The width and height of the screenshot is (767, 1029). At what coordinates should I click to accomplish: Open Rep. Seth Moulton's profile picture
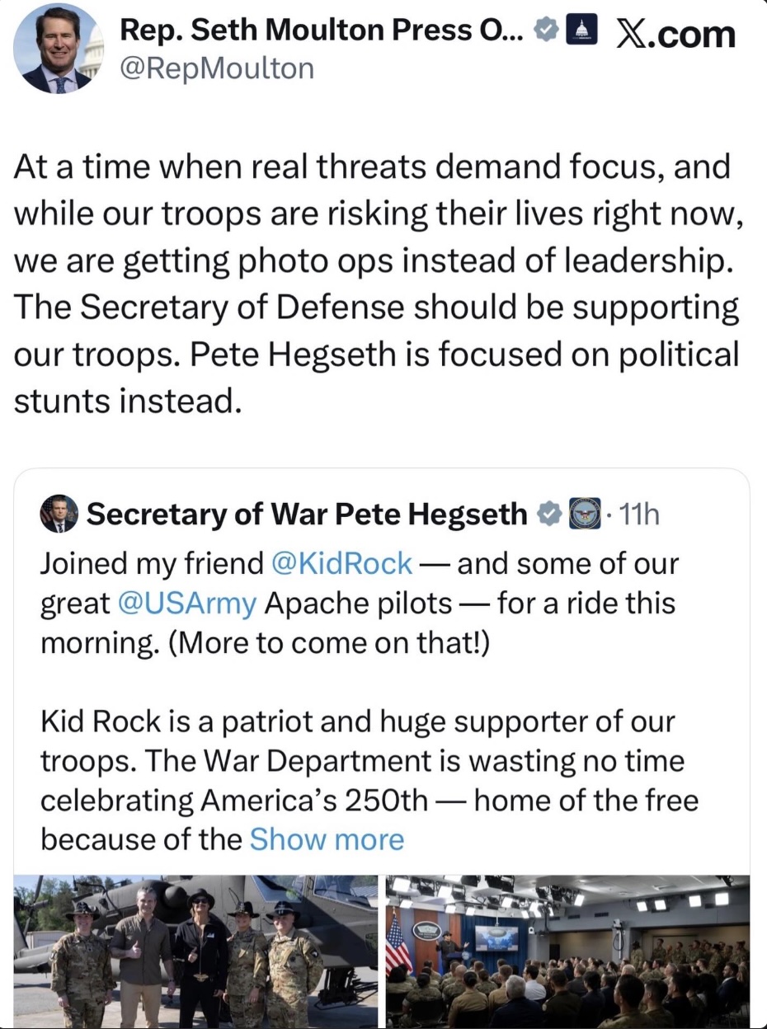[58, 48]
